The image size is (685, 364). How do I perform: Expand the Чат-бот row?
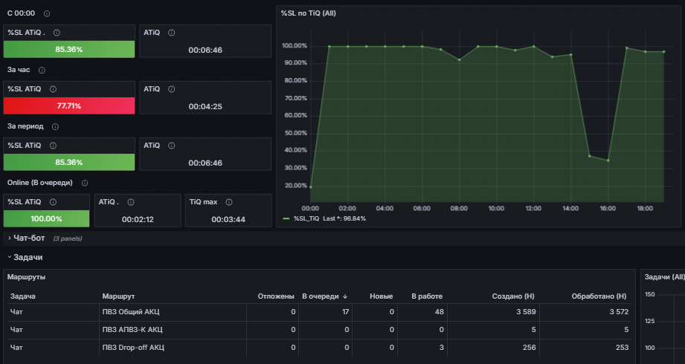click(29, 238)
